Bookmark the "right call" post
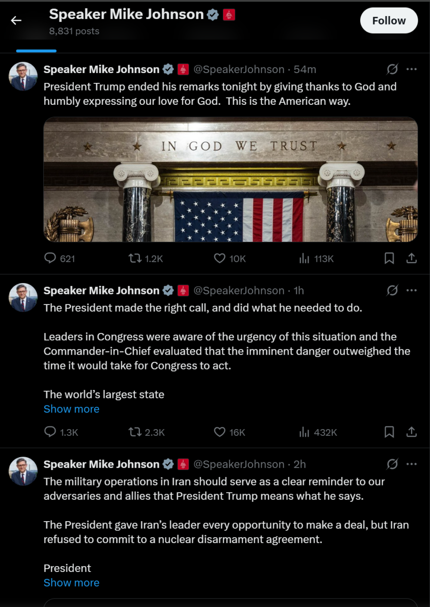The image size is (430, 607). (x=389, y=432)
